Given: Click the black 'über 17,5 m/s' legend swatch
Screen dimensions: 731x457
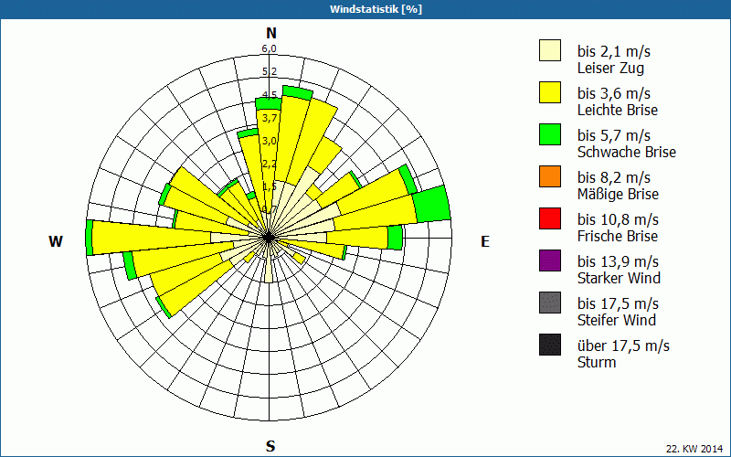Looking at the screenshot, I should coord(550,345).
